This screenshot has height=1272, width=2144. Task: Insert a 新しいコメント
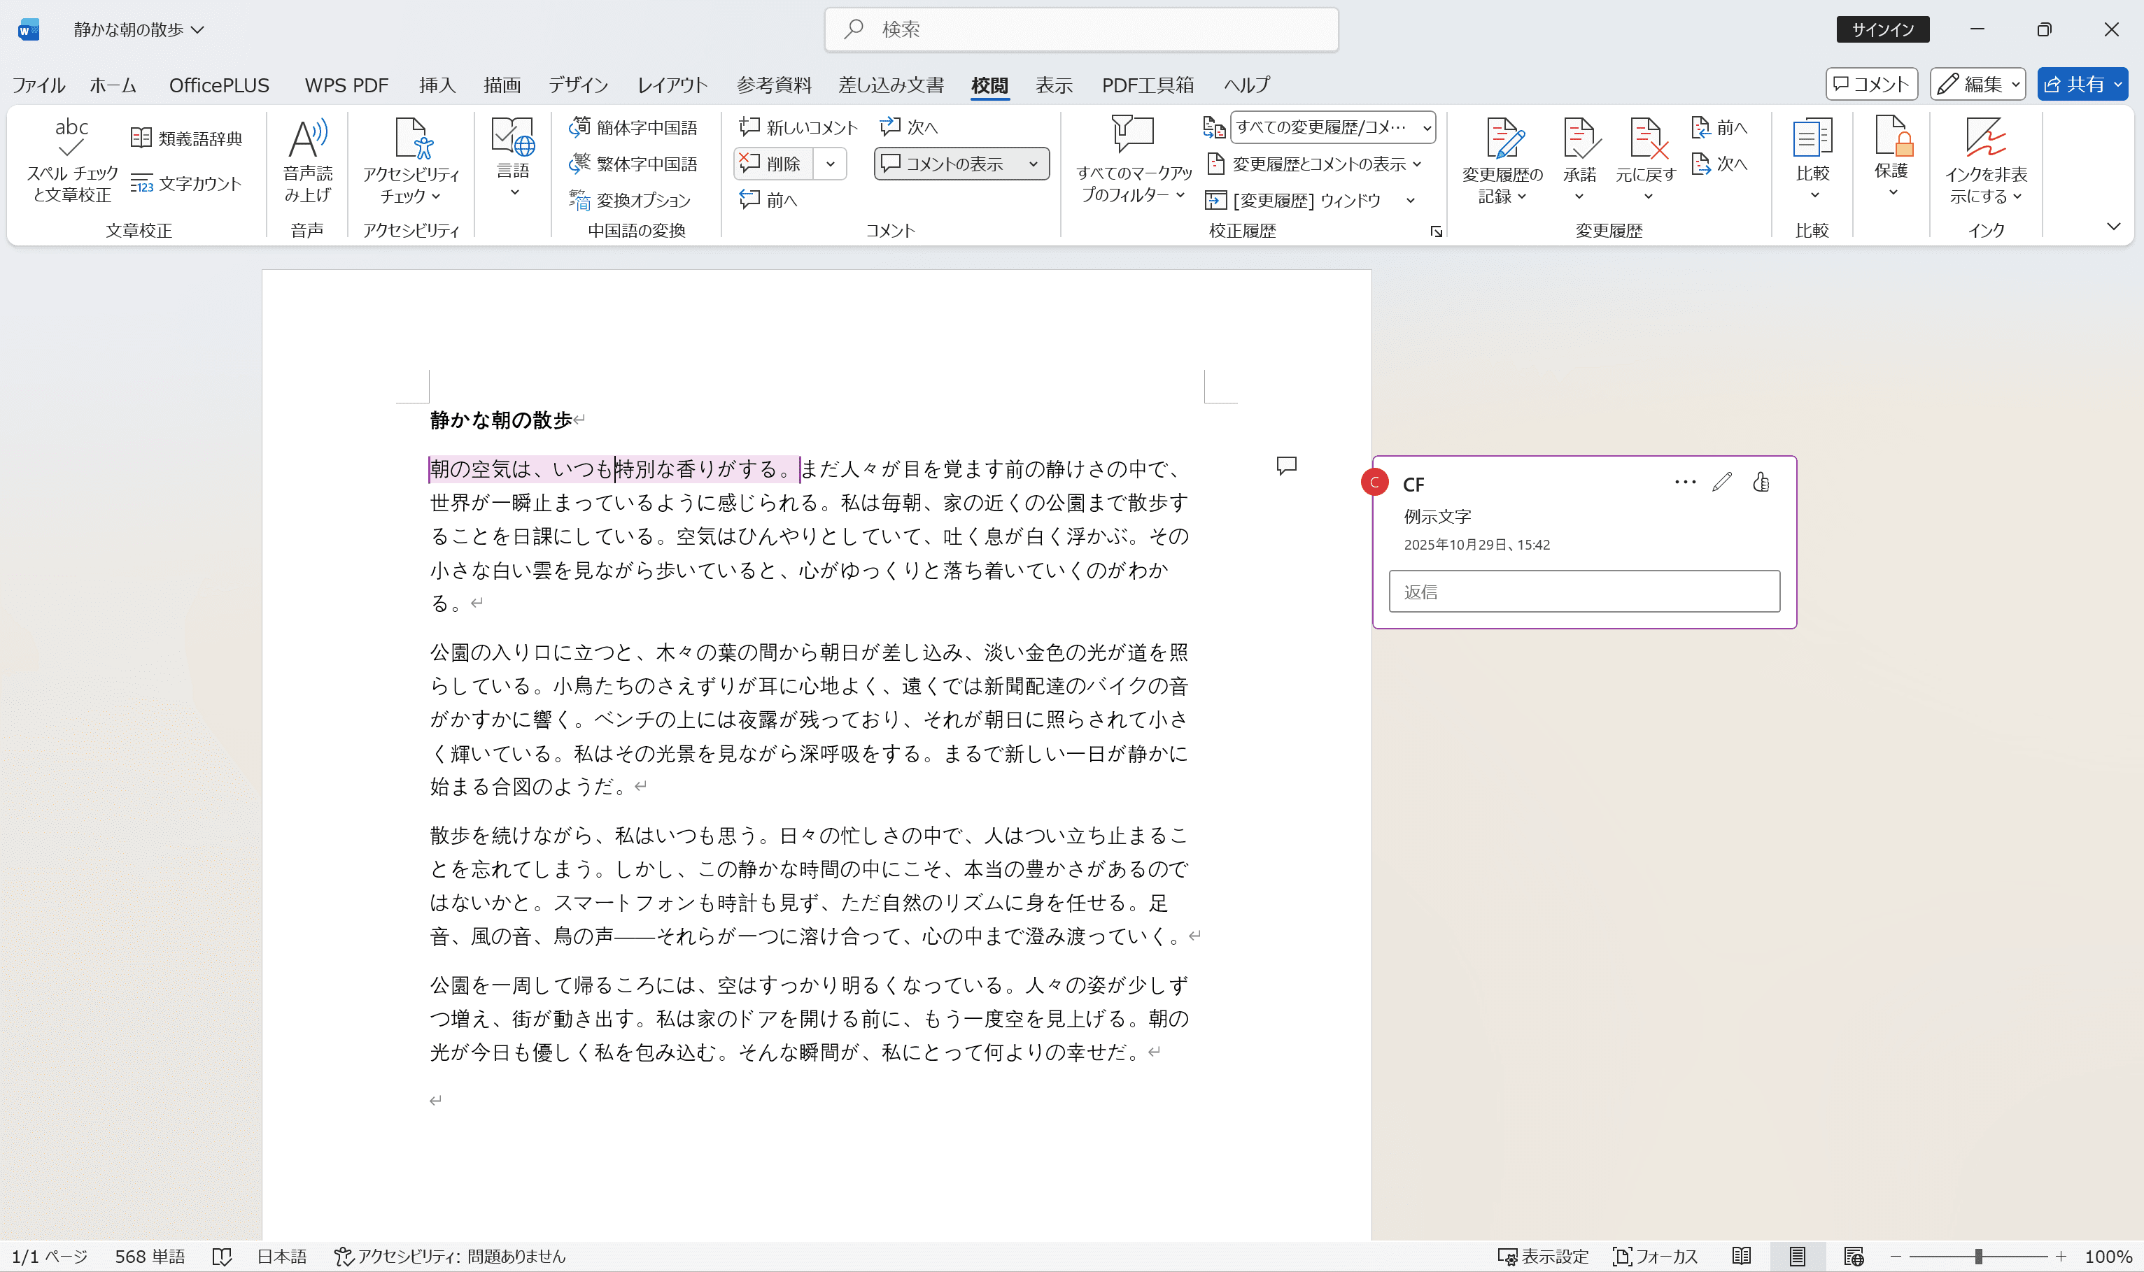(798, 126)
